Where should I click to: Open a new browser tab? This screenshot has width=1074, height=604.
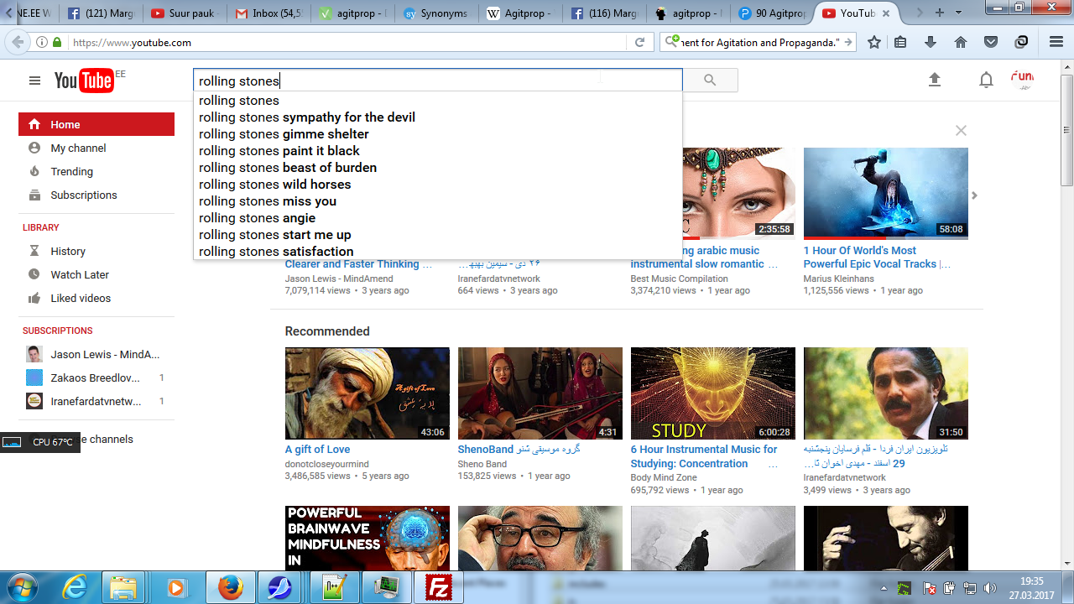(940, 13)
